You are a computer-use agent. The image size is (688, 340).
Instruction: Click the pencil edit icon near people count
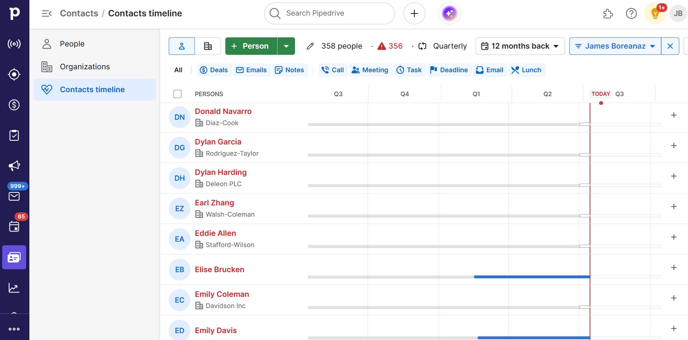click(310, 46)
